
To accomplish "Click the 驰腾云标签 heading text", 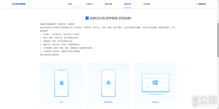I will [110, 18].
